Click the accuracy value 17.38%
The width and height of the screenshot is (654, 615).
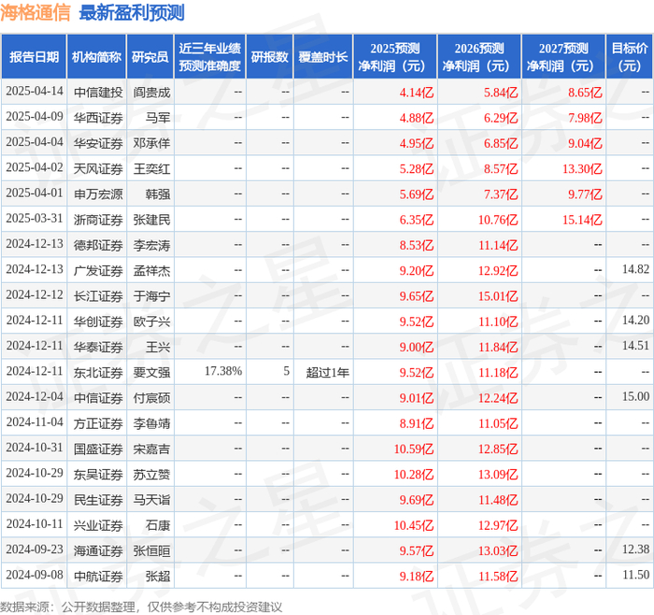223,371
